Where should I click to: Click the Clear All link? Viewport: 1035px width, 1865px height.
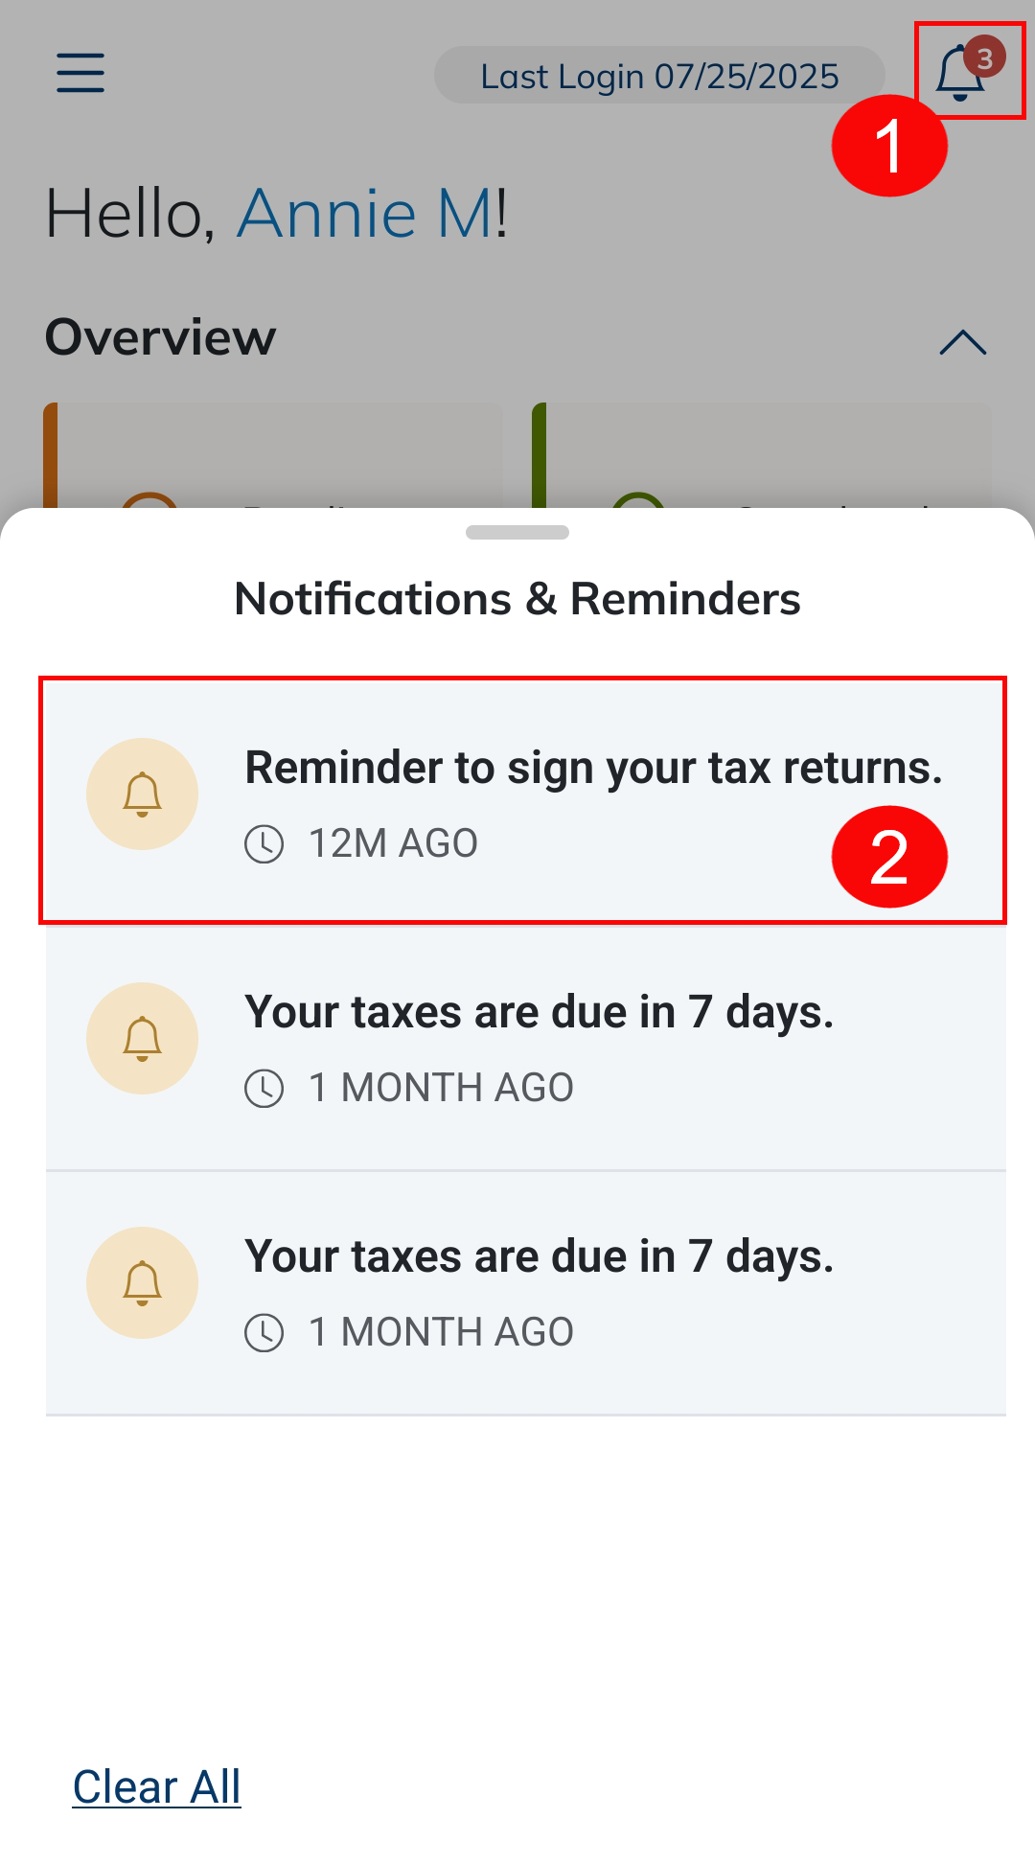point(157,1787)
